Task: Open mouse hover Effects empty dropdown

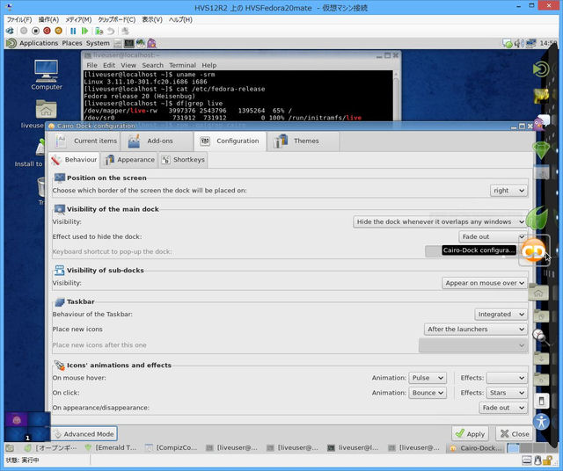Action: [507, 378]
